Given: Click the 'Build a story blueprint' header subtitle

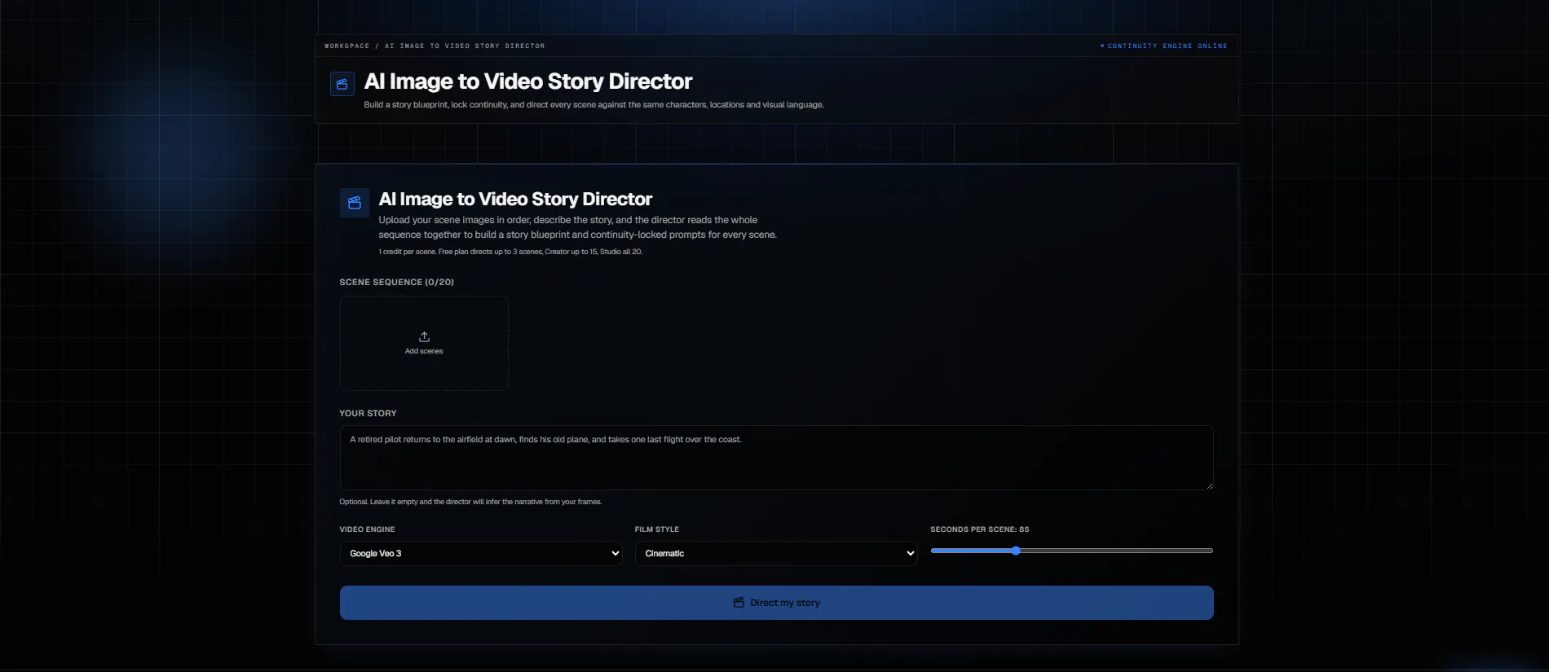Looking at the screenshot, I should [594, 105].
